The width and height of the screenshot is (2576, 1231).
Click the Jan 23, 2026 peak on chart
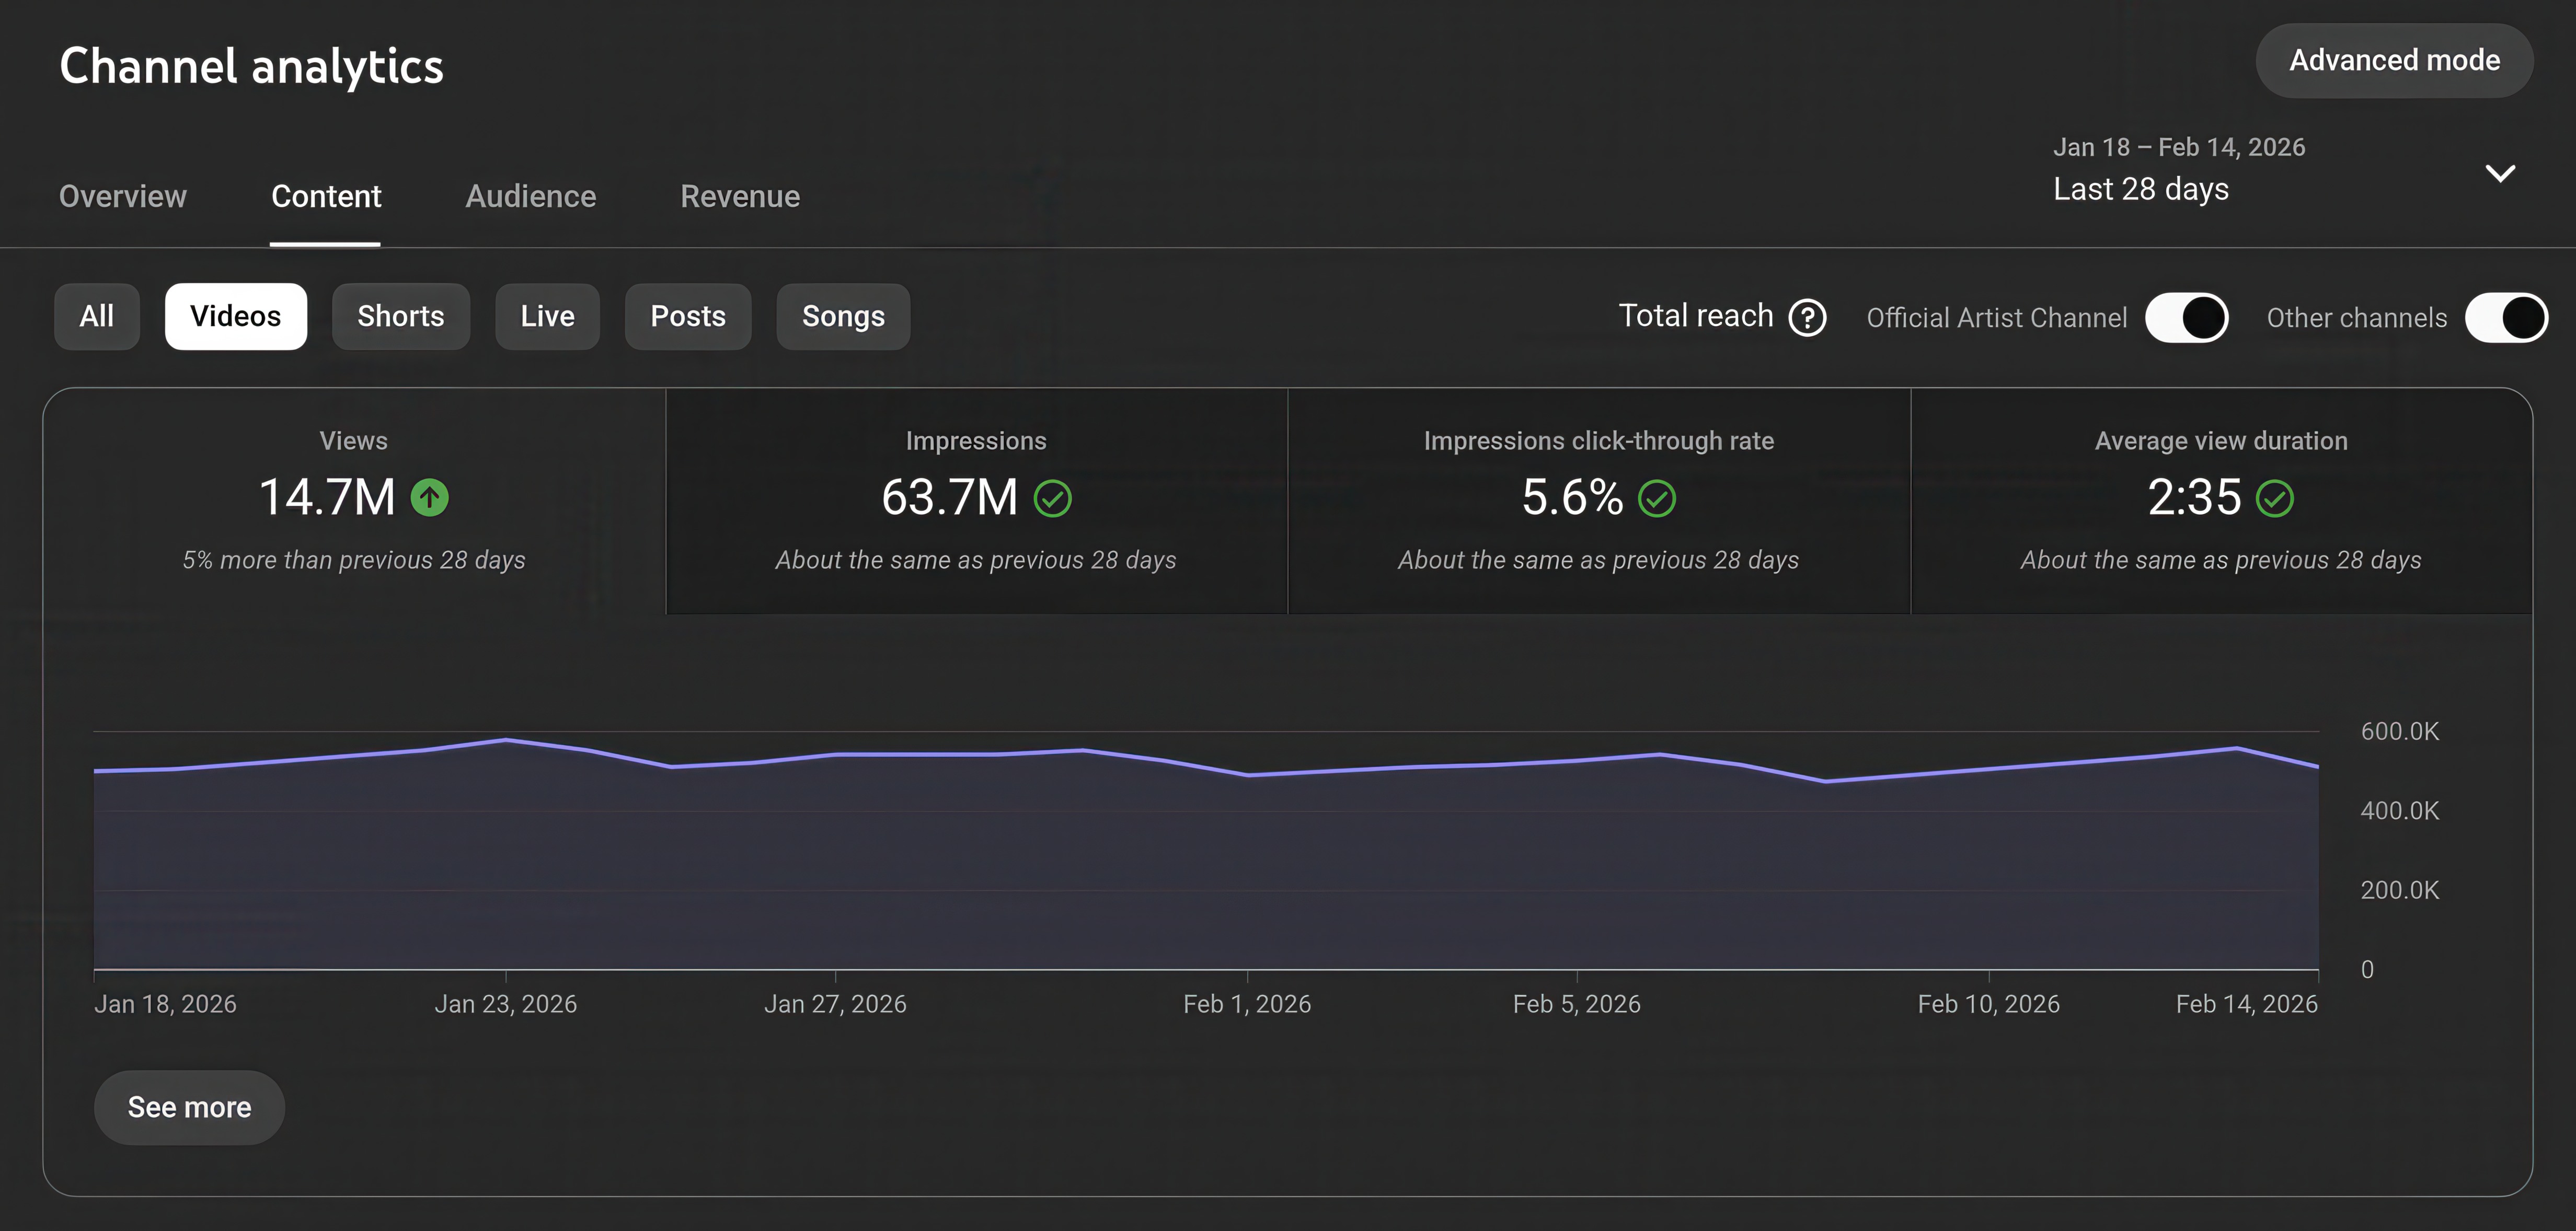point(506,740)
